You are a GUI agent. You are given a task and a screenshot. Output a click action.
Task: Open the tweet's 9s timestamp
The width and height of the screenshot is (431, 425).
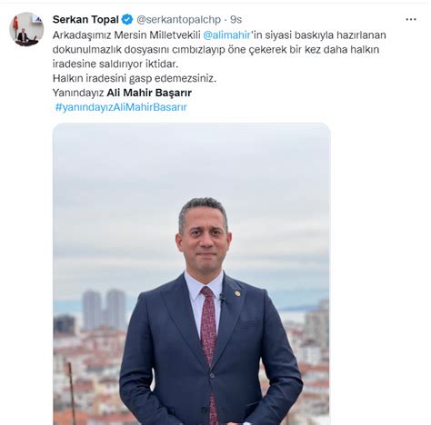(x=236, y=20)
